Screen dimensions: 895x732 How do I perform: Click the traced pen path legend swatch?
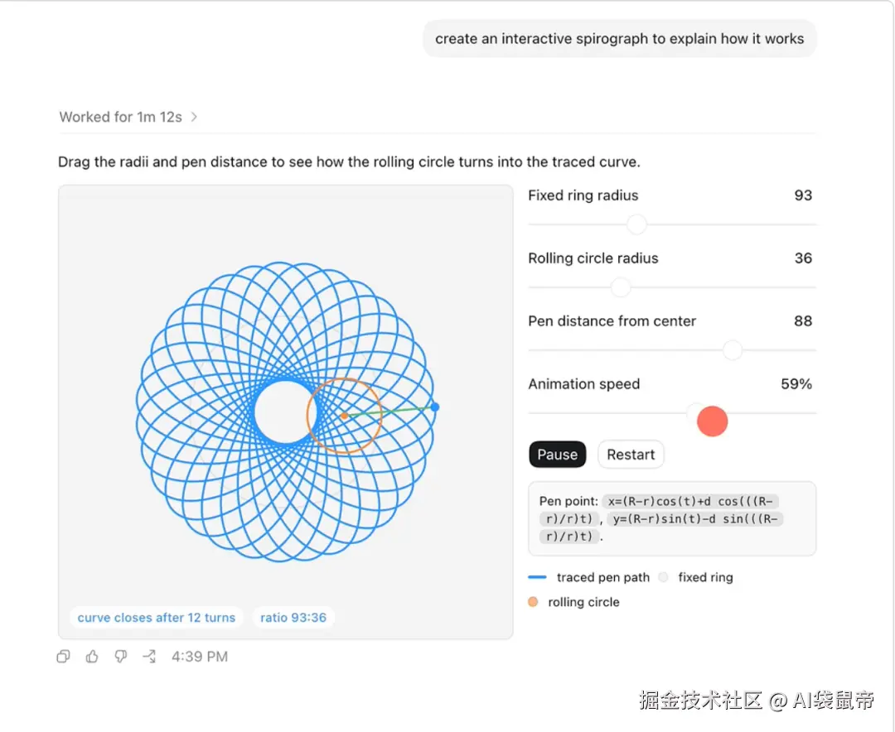click(x=538, y=577)
